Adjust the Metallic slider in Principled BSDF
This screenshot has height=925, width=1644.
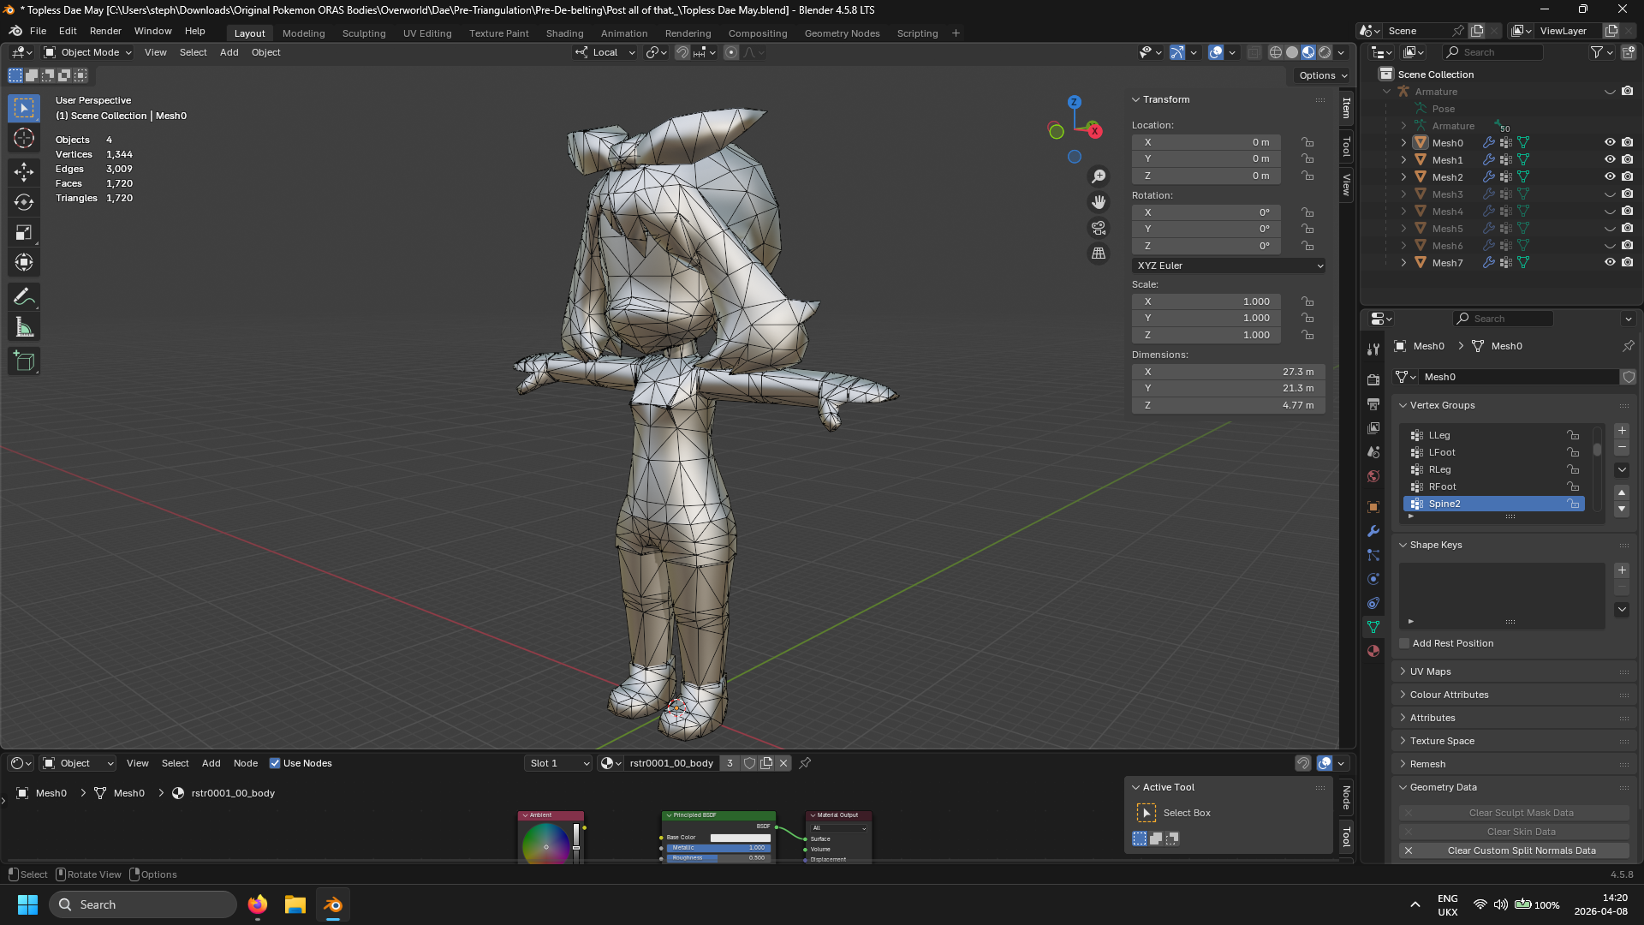[x=718, y=848]
